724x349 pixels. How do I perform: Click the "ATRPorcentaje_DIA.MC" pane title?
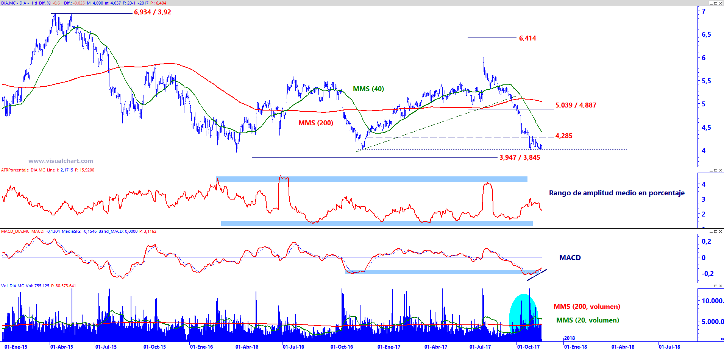[x=23, y=170]
